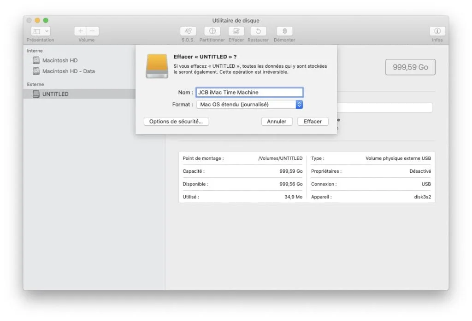Click the Annuler button
The image size is (472, 321).
coord(277,122)
